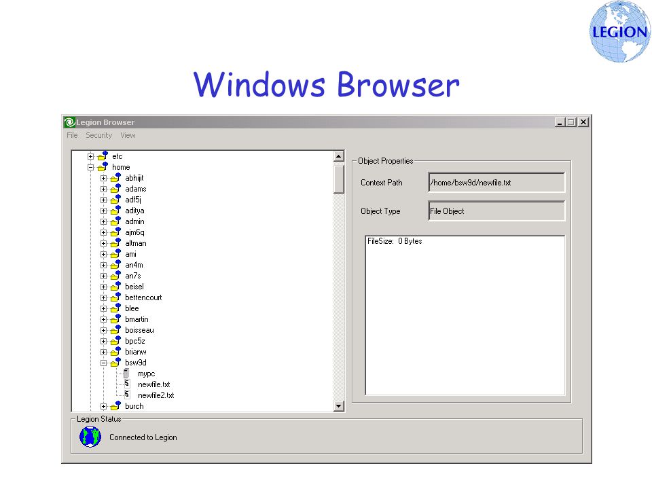This screenshot has height=489, width=652.
Task: Click the brianw folder icon
Action: [115, 351]
